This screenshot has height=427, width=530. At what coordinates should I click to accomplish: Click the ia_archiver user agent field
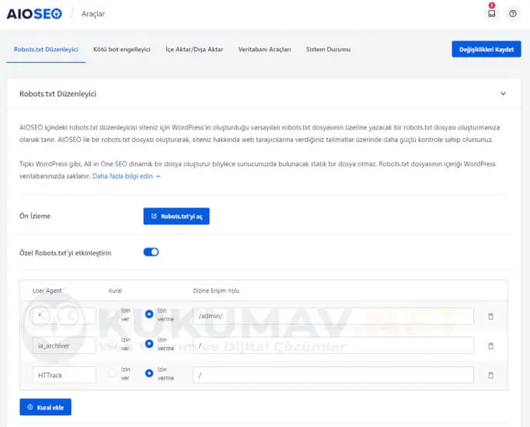(x=65, y=345)
